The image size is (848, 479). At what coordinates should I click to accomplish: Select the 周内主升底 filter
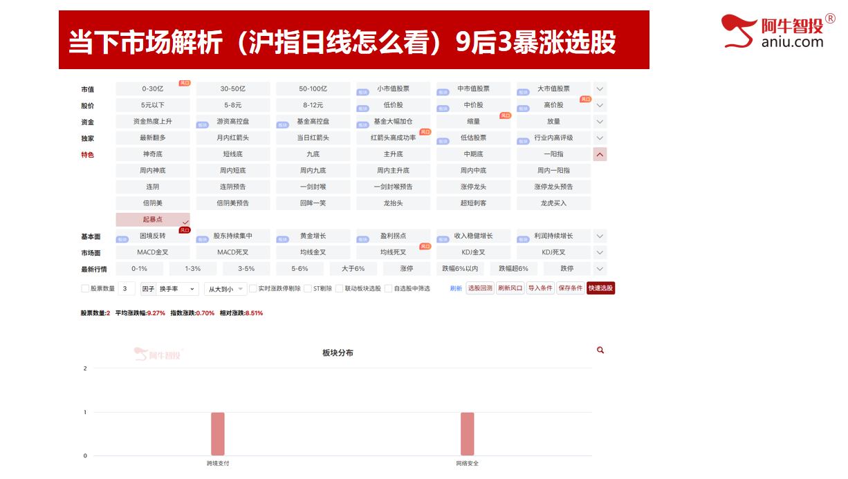coord(394,171)
